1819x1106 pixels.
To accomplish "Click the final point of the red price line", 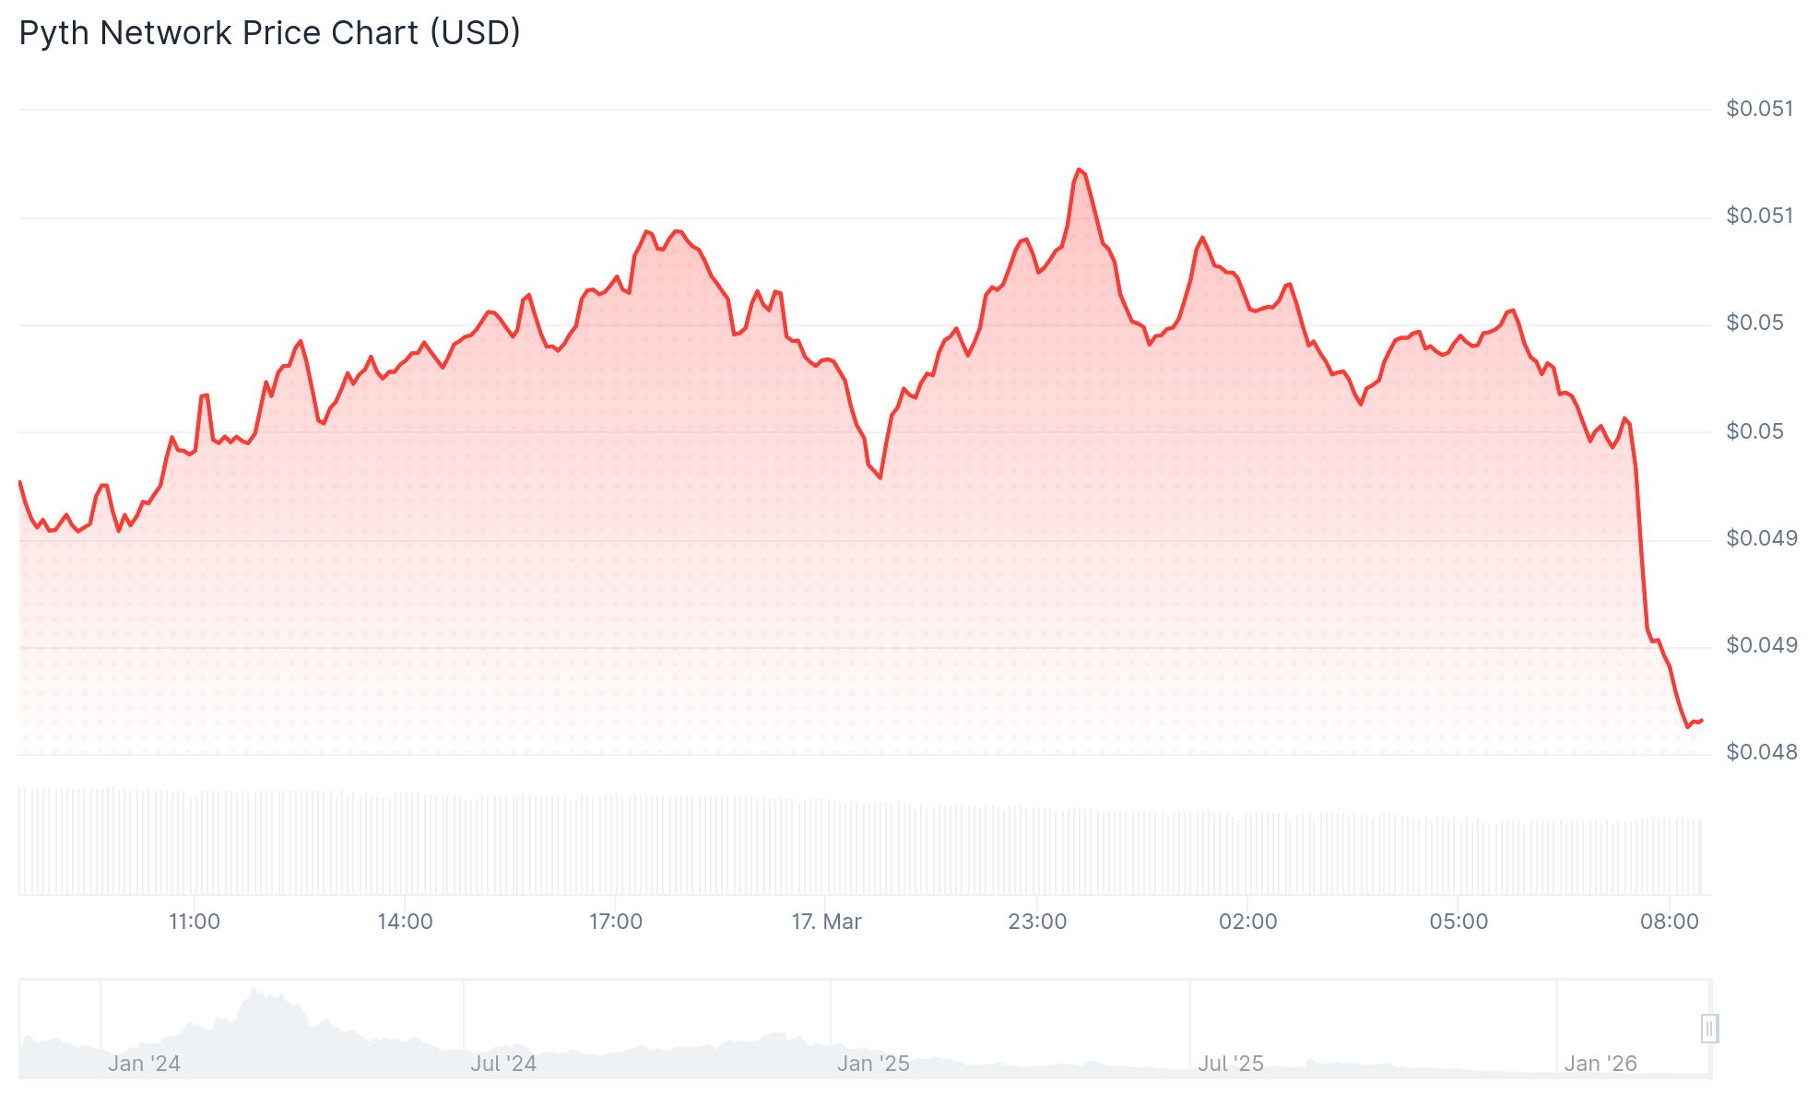I will coord(1701,720).
